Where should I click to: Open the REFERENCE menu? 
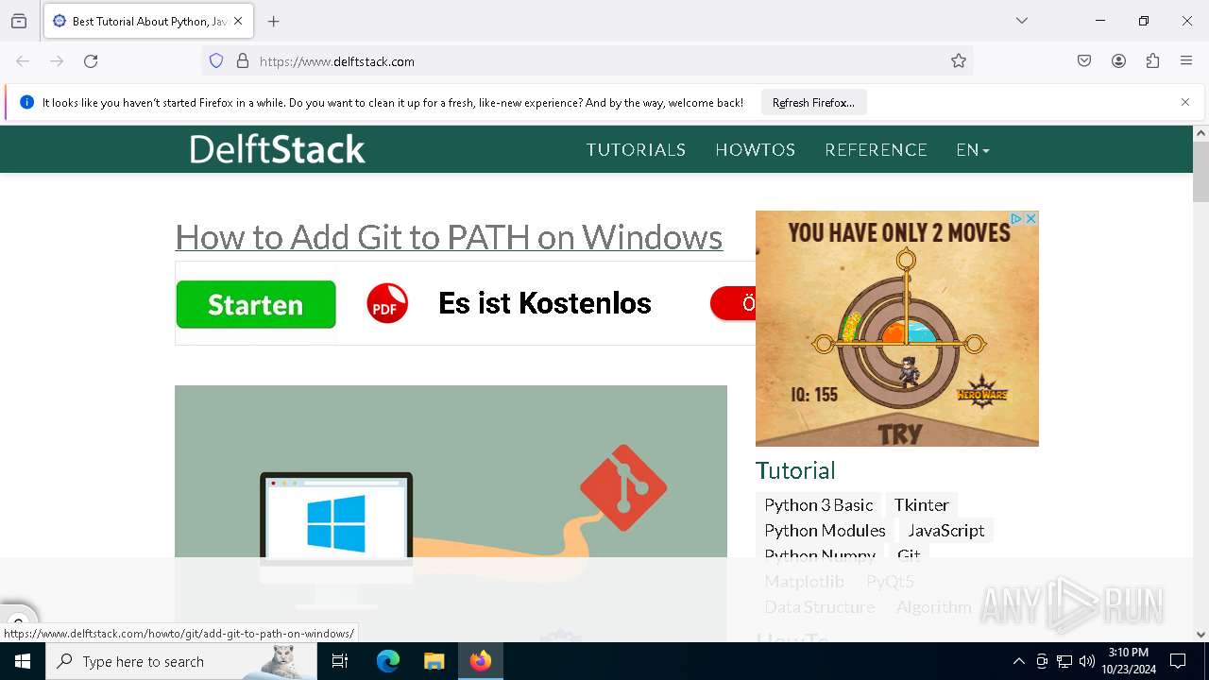point(876,150)
